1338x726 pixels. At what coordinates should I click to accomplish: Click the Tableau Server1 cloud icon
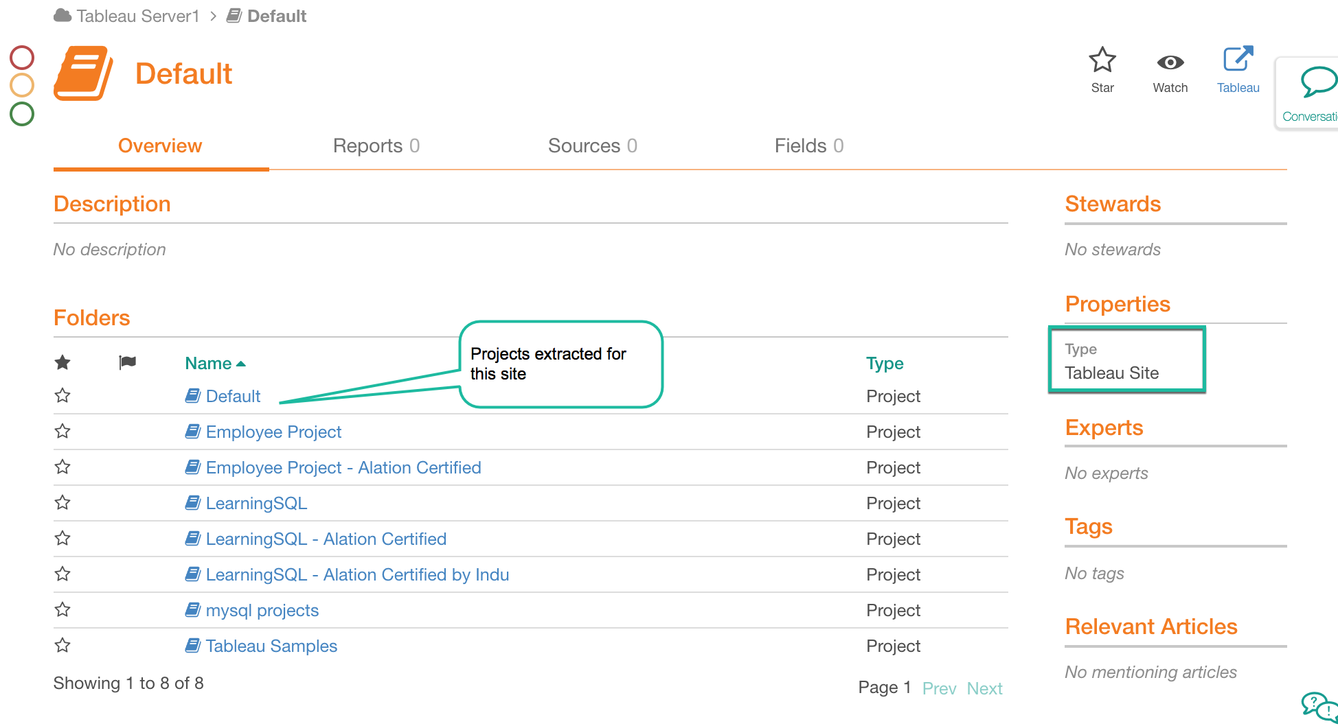click(63, 15)
